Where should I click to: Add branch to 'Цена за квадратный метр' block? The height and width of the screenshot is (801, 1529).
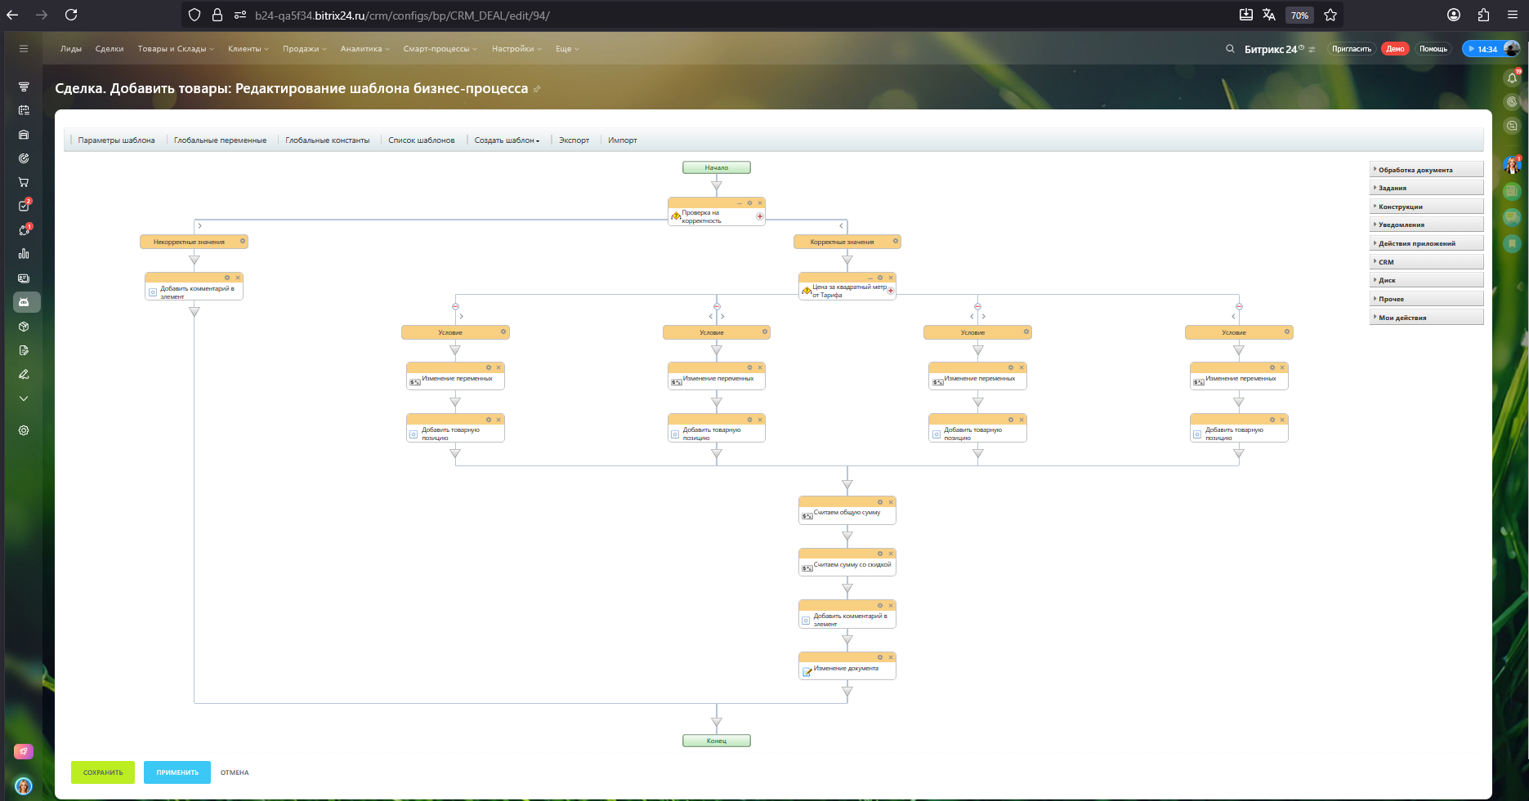(x=891, y=291)
